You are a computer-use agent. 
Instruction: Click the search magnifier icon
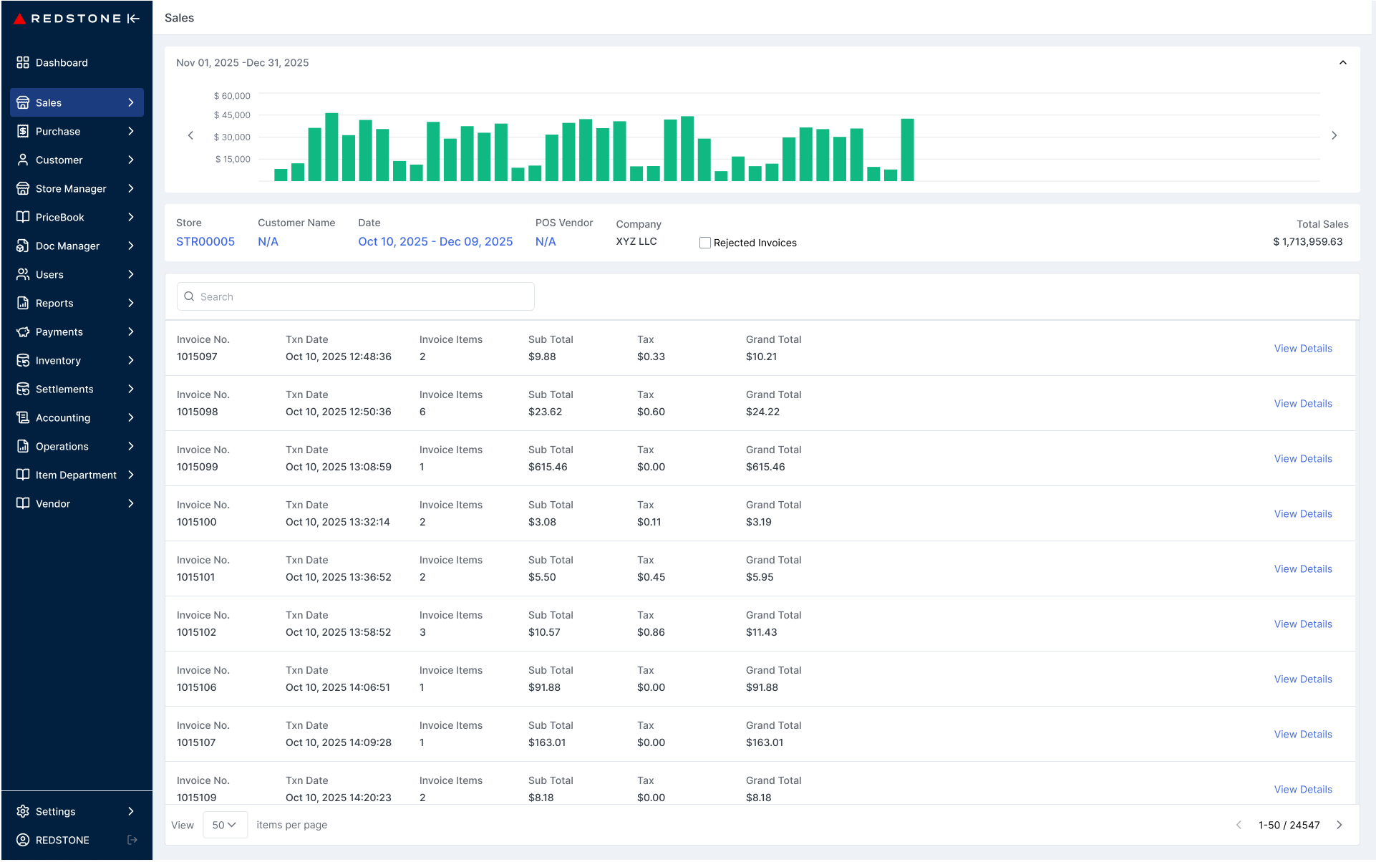coord(188,296)
